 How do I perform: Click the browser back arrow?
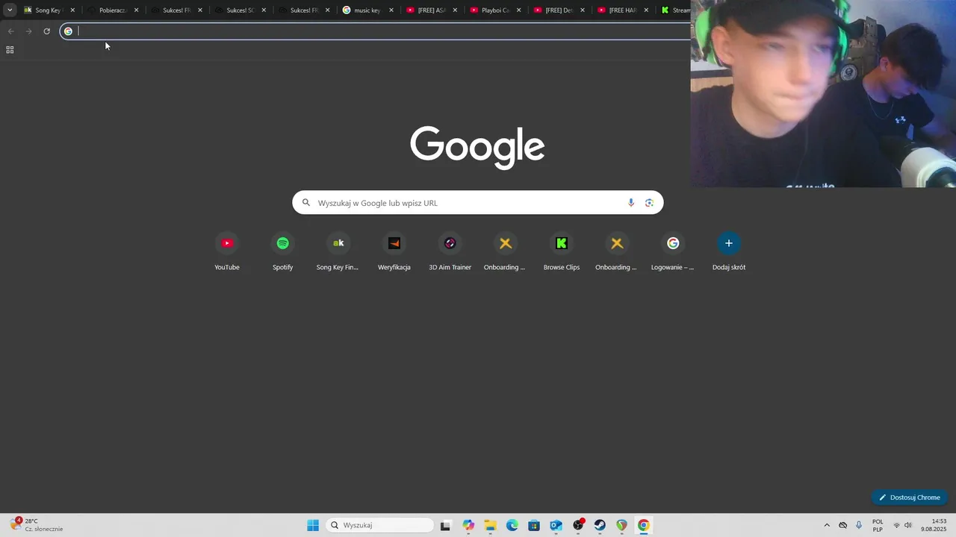(x=10, y=31)
